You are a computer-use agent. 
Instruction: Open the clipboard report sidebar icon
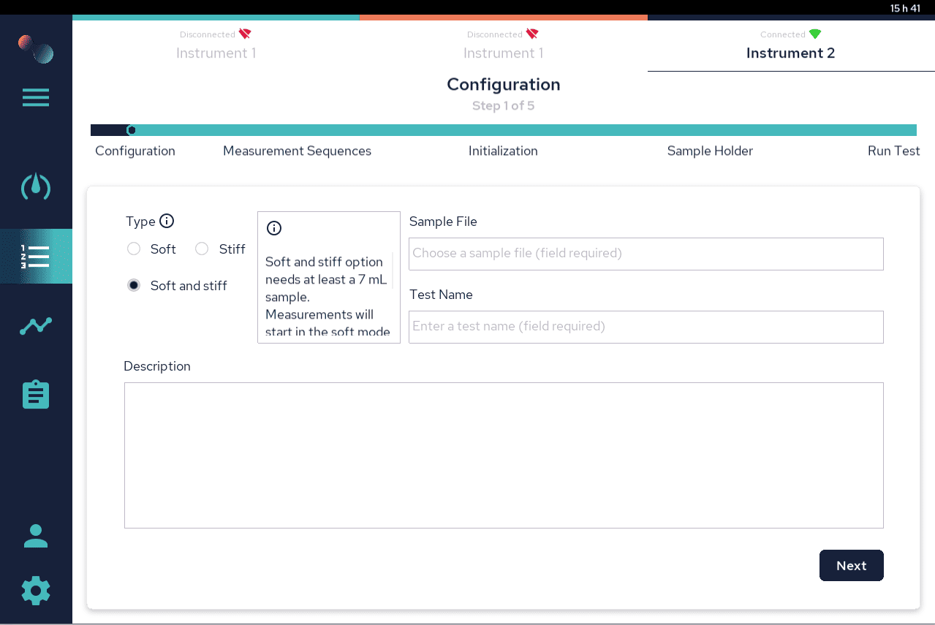point(36,395)
